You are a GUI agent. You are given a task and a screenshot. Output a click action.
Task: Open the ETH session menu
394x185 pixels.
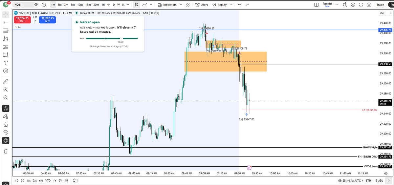(368, 180)
